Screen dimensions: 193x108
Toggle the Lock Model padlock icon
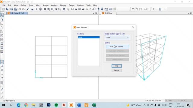tap(32, 9)
